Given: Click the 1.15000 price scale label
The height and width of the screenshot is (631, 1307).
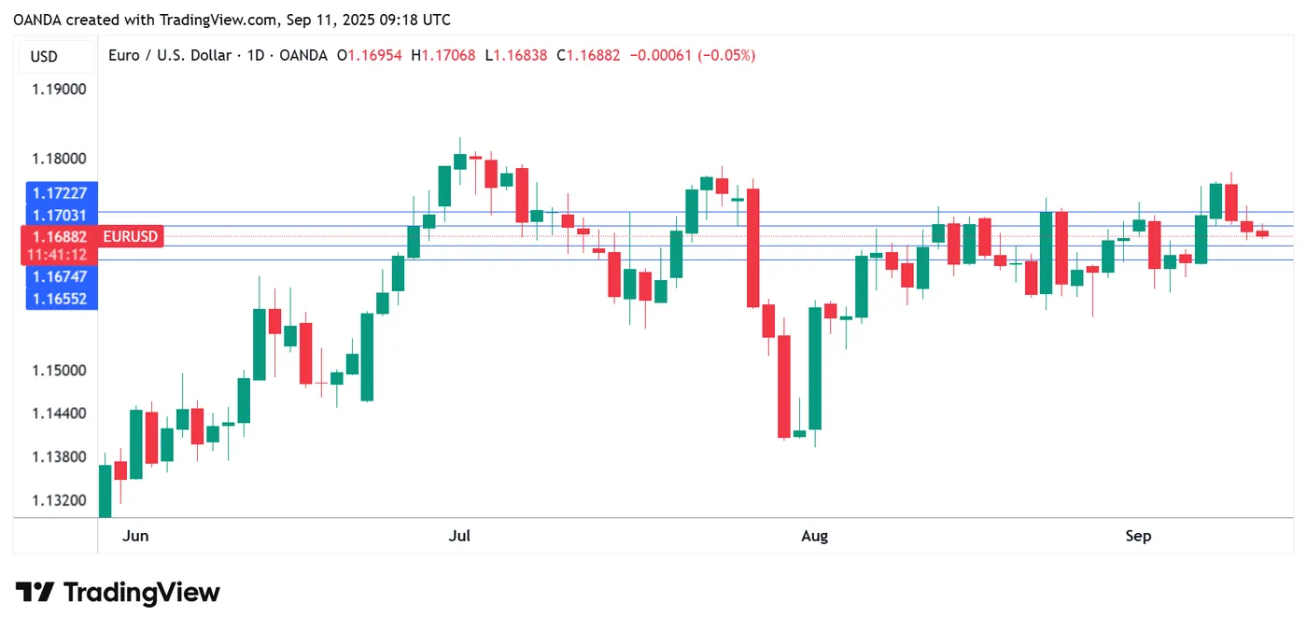Looking at the screenshot, I should tap(60, 371).
